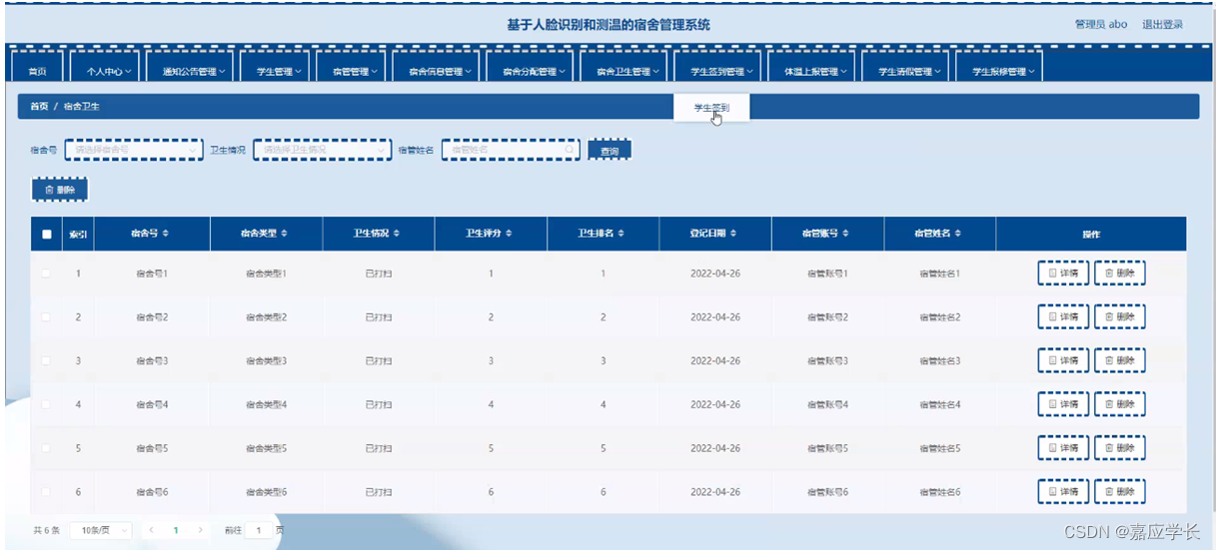Click 首页 in the breadcrumb
Screen dimensions: 1216x550
(39, 106)
